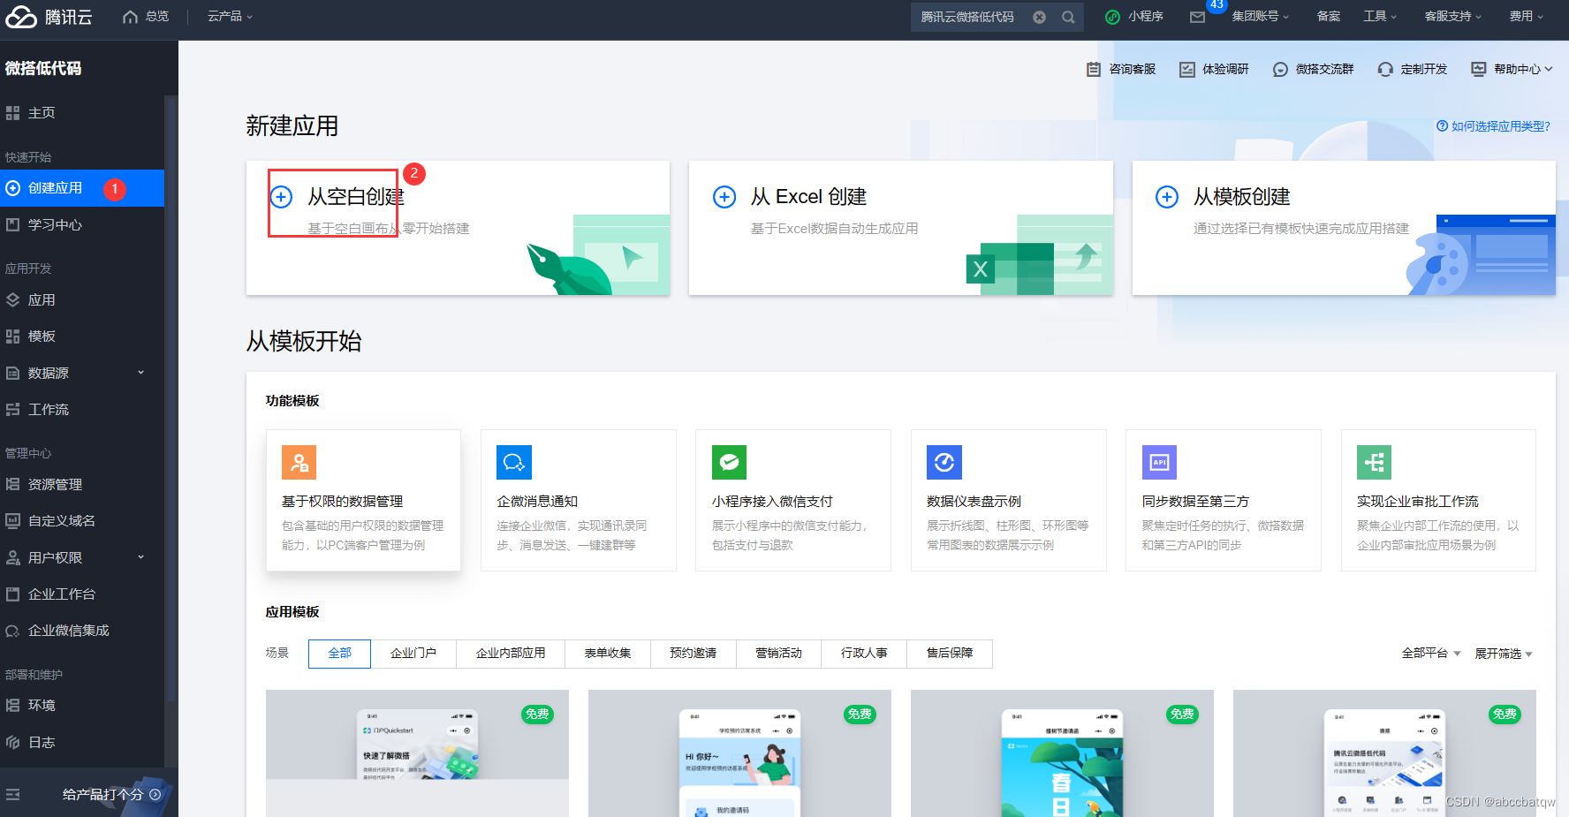Click the 环境 icon in sidebar
The width and height of the screenshot is (1569, 817).
point(12,705)
